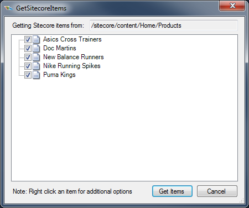Image resolution: width=249 pixels, height=208 pixels.
Task: Select the Nike Running Spikes label
Action: 72,66
